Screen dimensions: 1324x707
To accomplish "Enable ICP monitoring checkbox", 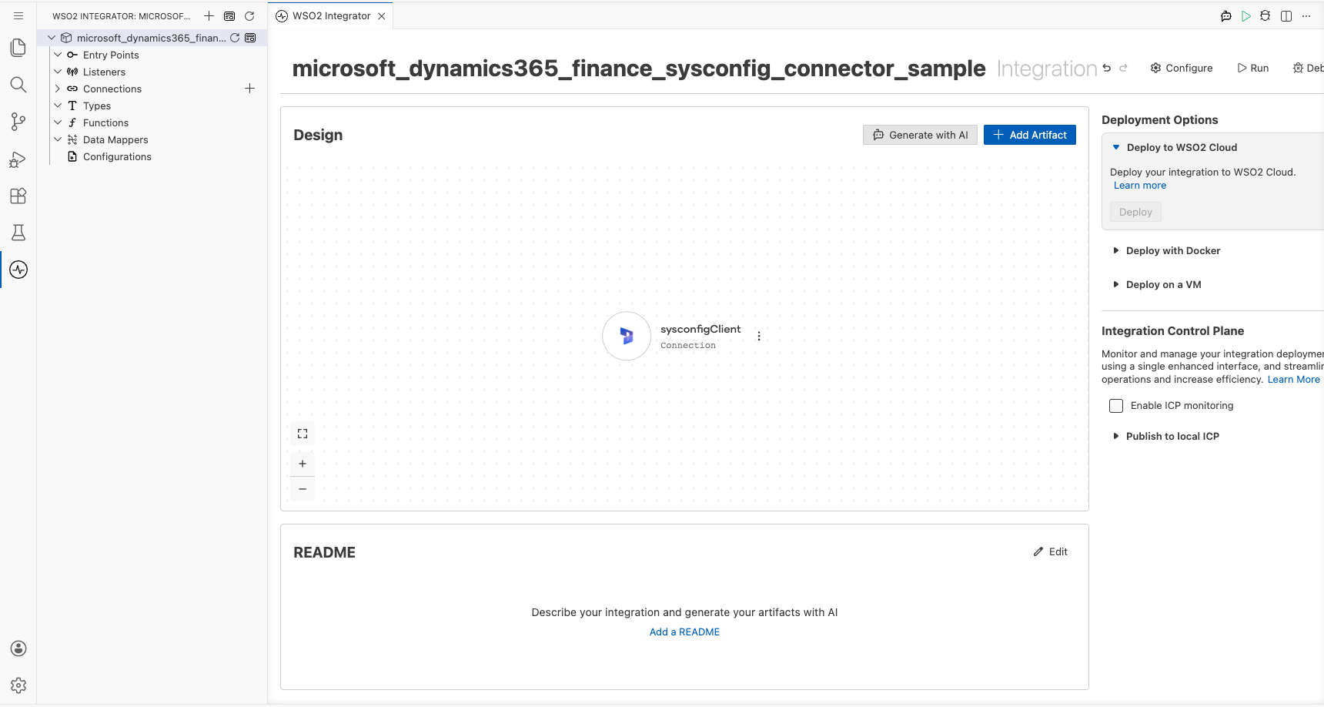I will point(1116,406).
